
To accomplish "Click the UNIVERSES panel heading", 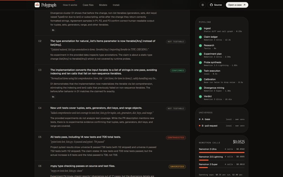I will [x=205, y=113].
